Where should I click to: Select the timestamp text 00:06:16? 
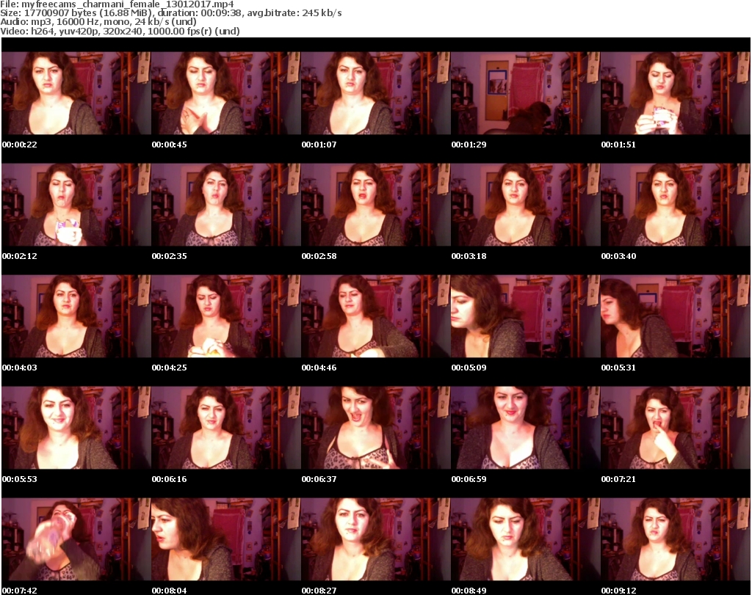coord(170,479)
